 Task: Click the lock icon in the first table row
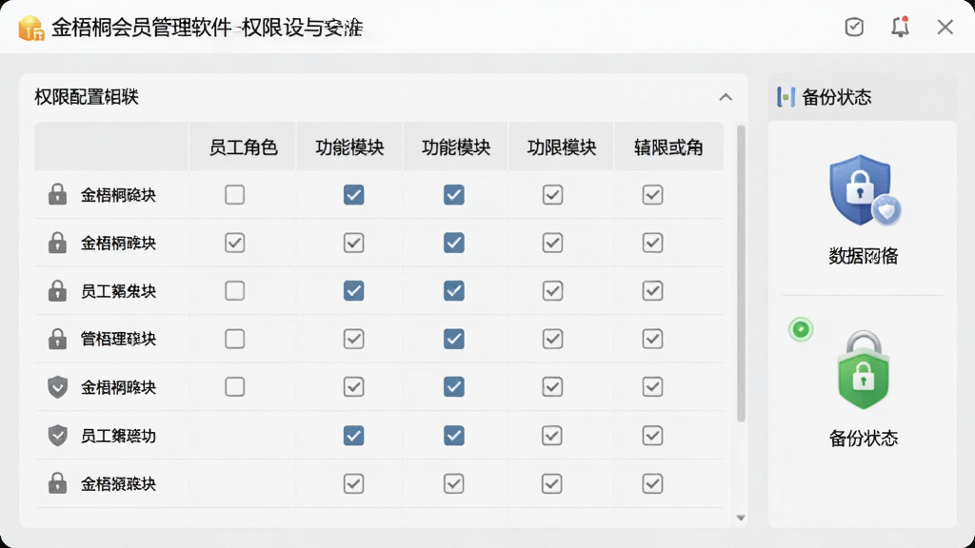(x=57, y=194)
